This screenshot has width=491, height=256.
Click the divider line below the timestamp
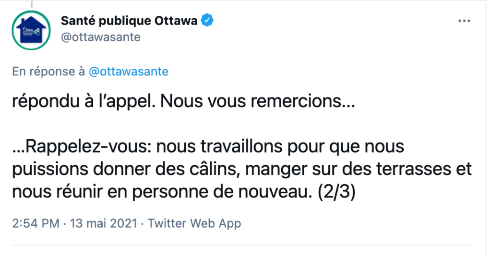[x=245, y=245]
